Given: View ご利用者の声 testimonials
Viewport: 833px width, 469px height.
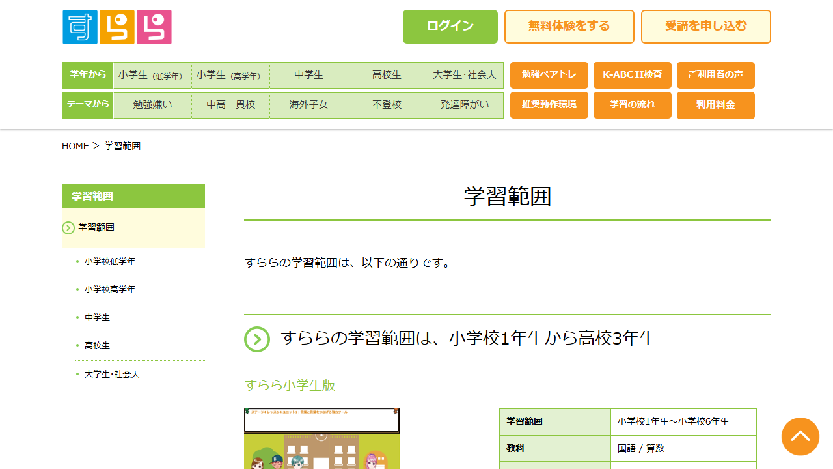Looking at the screenshot, I should coord(716,75).
